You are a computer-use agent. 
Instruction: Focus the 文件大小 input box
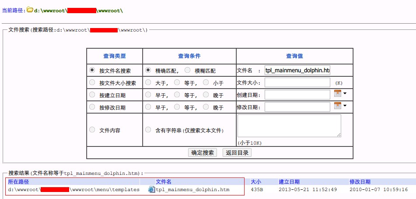point(297,82)
